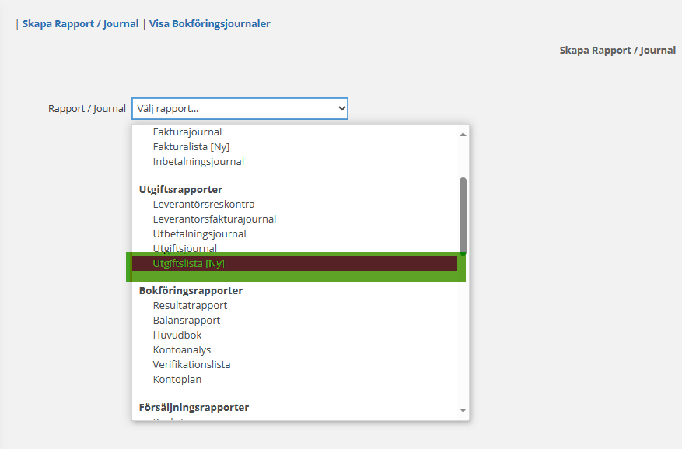Screen dimensions: 682x449
Task: Expand the Rapport / Journal dropdown
Action: coord(240,109)
